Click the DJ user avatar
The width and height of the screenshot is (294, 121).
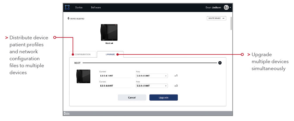[x=226, y=7]
